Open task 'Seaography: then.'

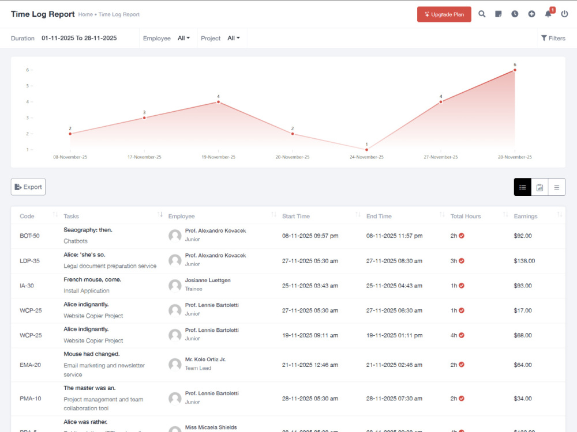(x=88, y=230)
